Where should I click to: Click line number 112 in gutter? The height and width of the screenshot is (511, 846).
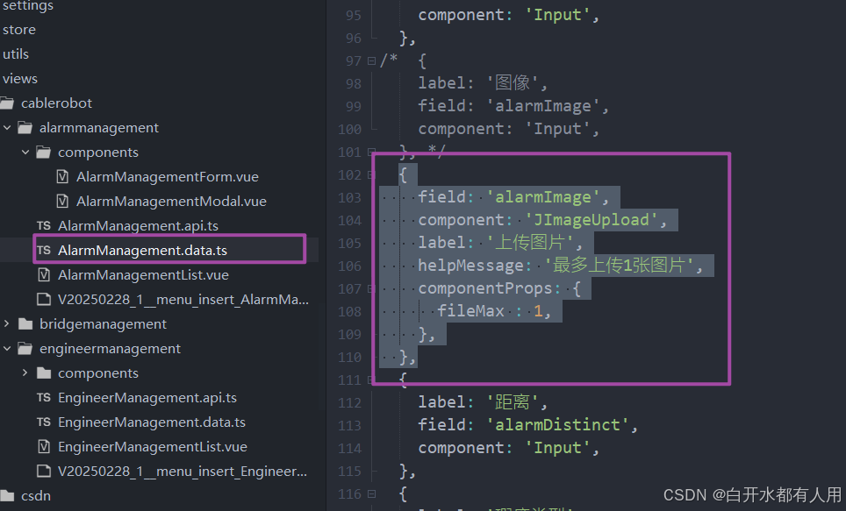click(349, 402)
